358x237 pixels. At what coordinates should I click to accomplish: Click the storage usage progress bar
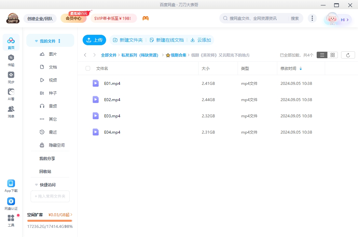(49, 221)
